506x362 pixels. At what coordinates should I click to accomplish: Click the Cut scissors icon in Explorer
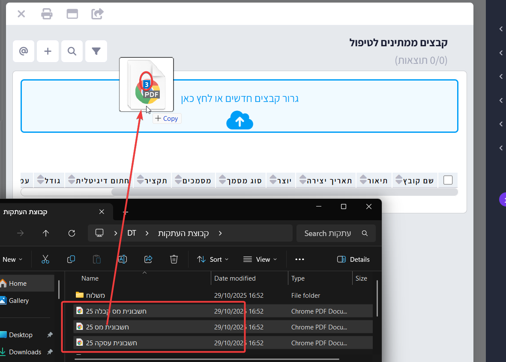pos(45,259)
